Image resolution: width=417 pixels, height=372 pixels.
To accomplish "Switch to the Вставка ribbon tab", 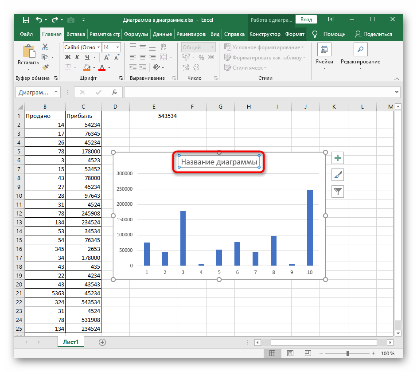I will [76, 34].
